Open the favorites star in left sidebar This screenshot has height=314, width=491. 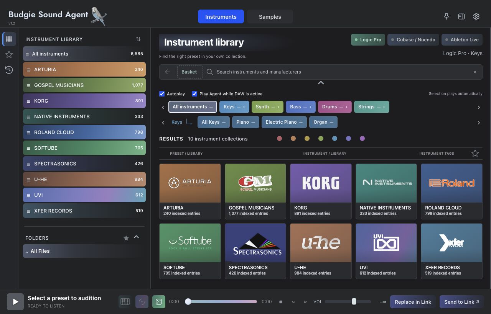tap(9, 54)
